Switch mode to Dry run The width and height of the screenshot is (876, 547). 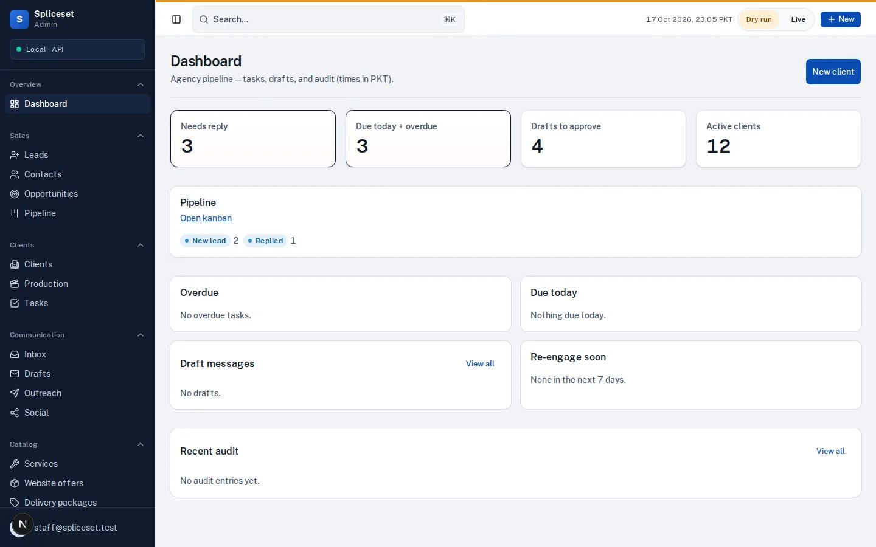point(759,19)
